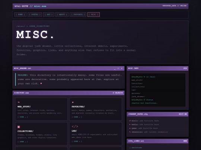
Task: Click the MISC_README.txt title bar label
Action: pyautogui.click(x=23, y=69)
